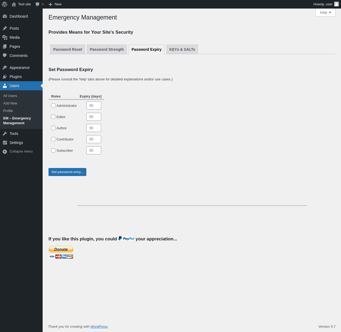Viewport: 341px width, 332px height.
Task: Follow the WordPress footer link
Action: point(99,327)
